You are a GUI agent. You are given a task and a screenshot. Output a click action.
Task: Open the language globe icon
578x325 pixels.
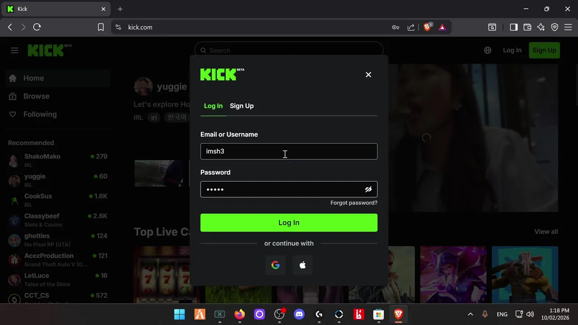click(x=488, y=50)
